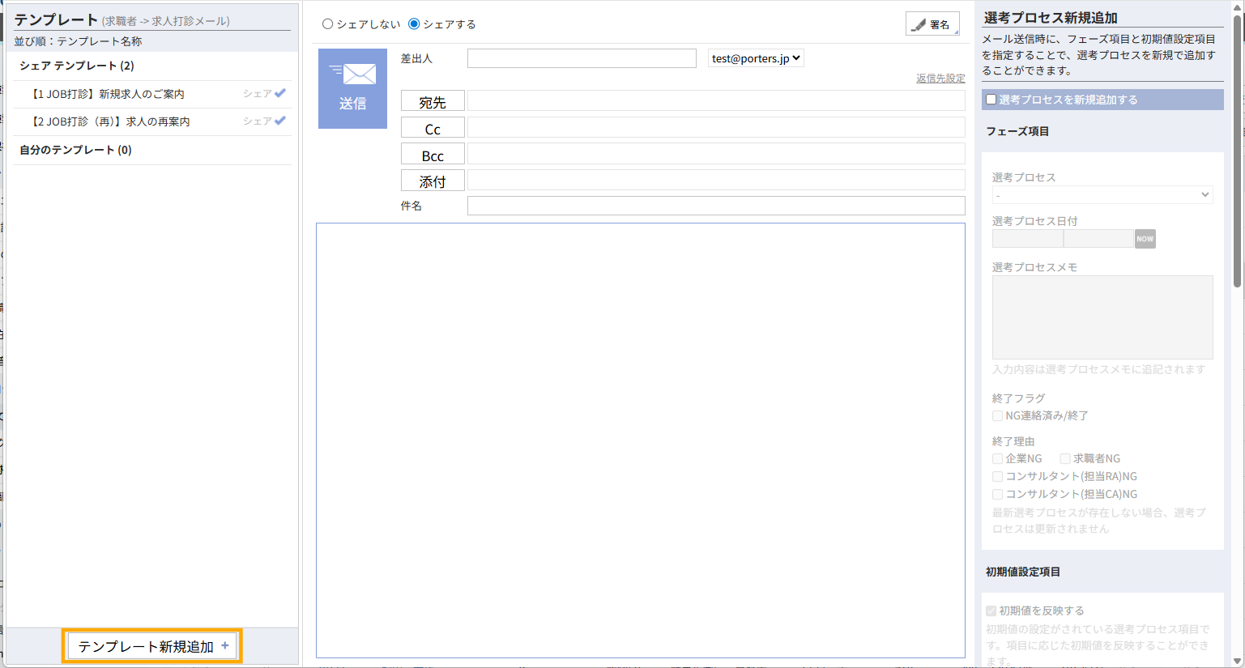Viewport: 1245px width, 668px height.
Task: Enable 選考プロセスを新規追加する checkbox
Action: coord(991,100)
